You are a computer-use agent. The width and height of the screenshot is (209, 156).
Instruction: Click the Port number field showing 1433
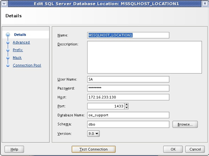(x=106, y=106)
